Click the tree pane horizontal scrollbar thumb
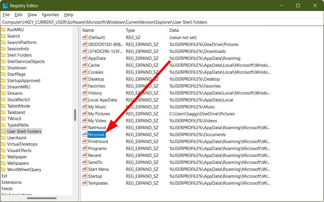The width and height of the screenshot is (324, 202). click(x=41, y=198)
